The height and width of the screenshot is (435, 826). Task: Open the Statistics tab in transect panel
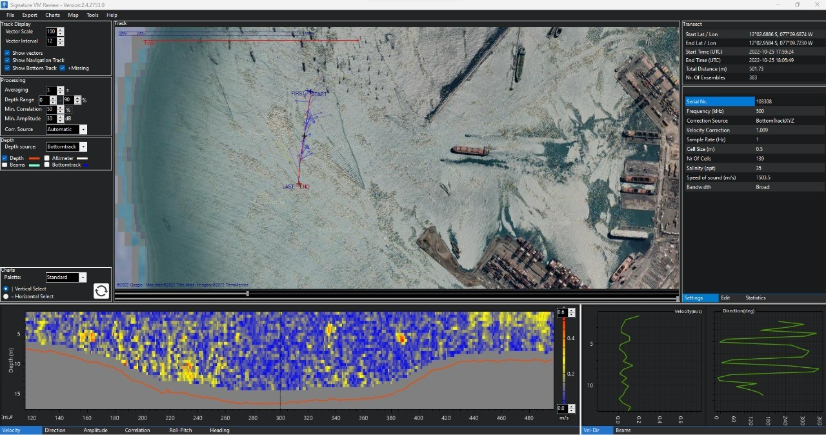coord(755,298)
